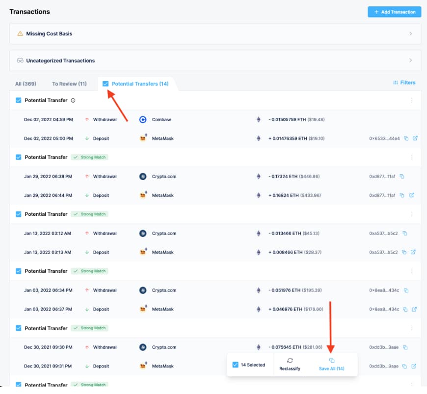Copy the hash on Jan 13, 2022 03:13 AM deposit
The height and width of the screenshot is (394, 427).
404,252
